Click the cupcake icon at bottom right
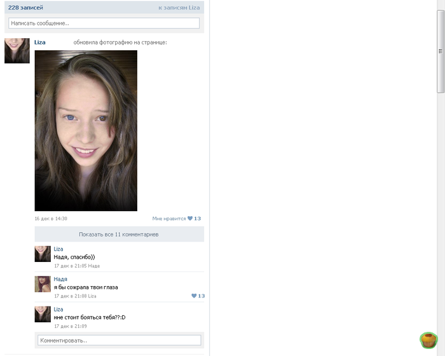Image resolution: width=445 pixels, height=356 pixels. [428, 340]
